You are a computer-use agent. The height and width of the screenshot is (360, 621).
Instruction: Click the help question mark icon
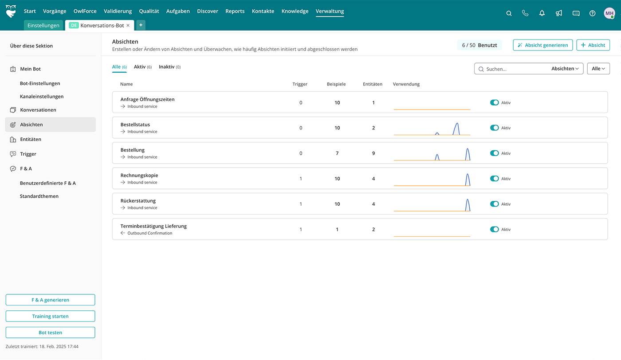coord(592,13)
